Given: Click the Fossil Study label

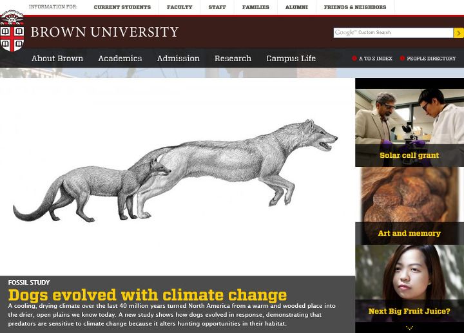Looking at the screenshot, I should pyautogui.click(x=29, y=282).
